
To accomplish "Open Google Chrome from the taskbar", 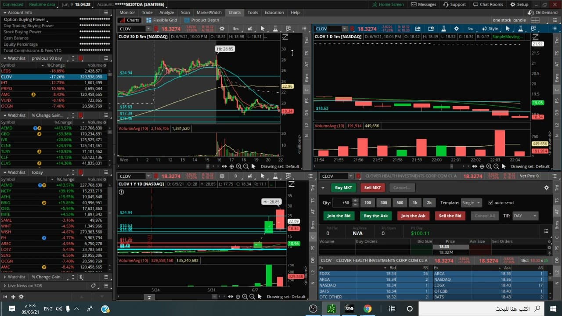I will (367, 309).
